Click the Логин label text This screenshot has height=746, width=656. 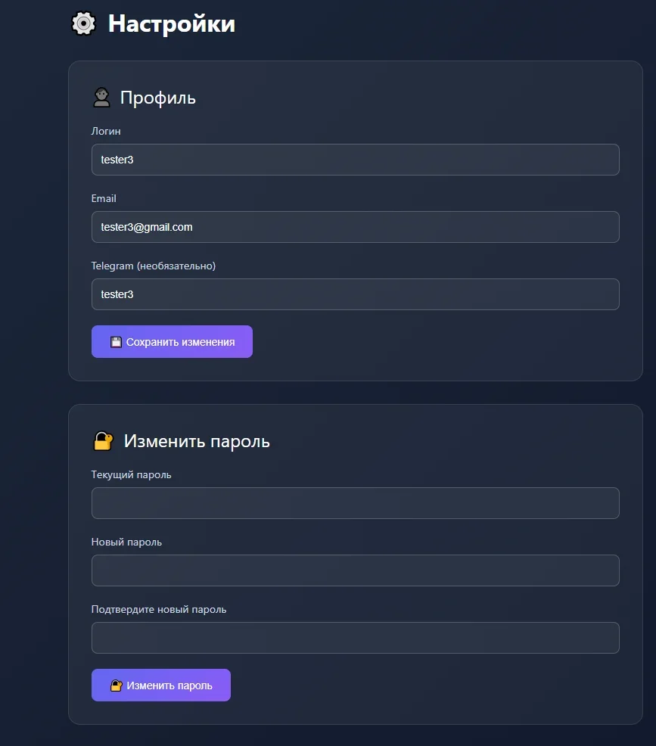click(106, 131)
